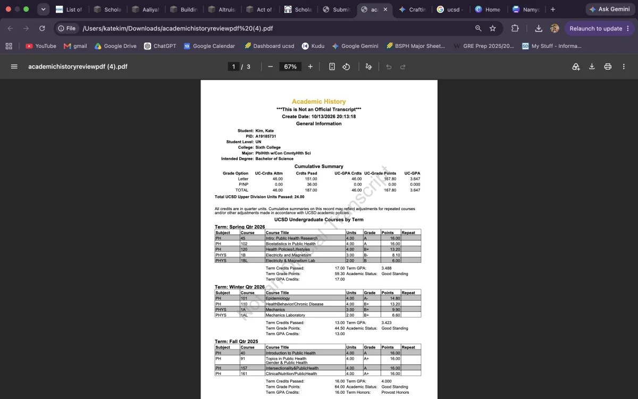Switch to the Aaliyah tab
This screenshot has height=399, width=638.
click(146, 10)
